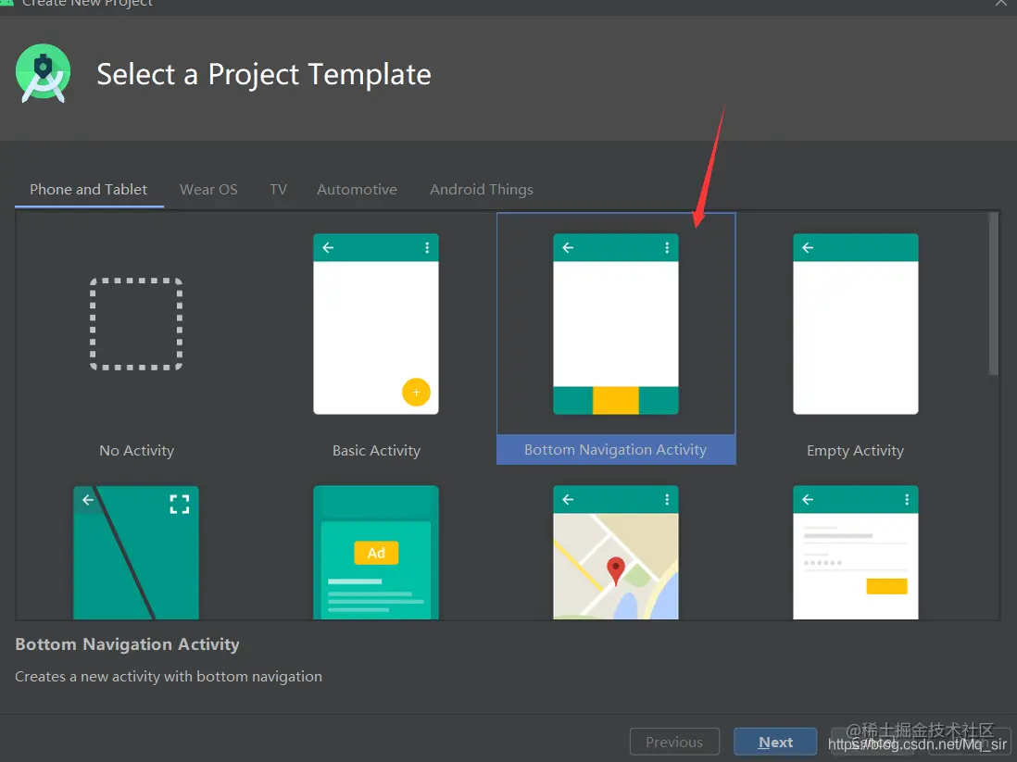This screenshot has height=762, width=1017.
Task: Click the overflow dots in login template preview
Action: (907, 499)
